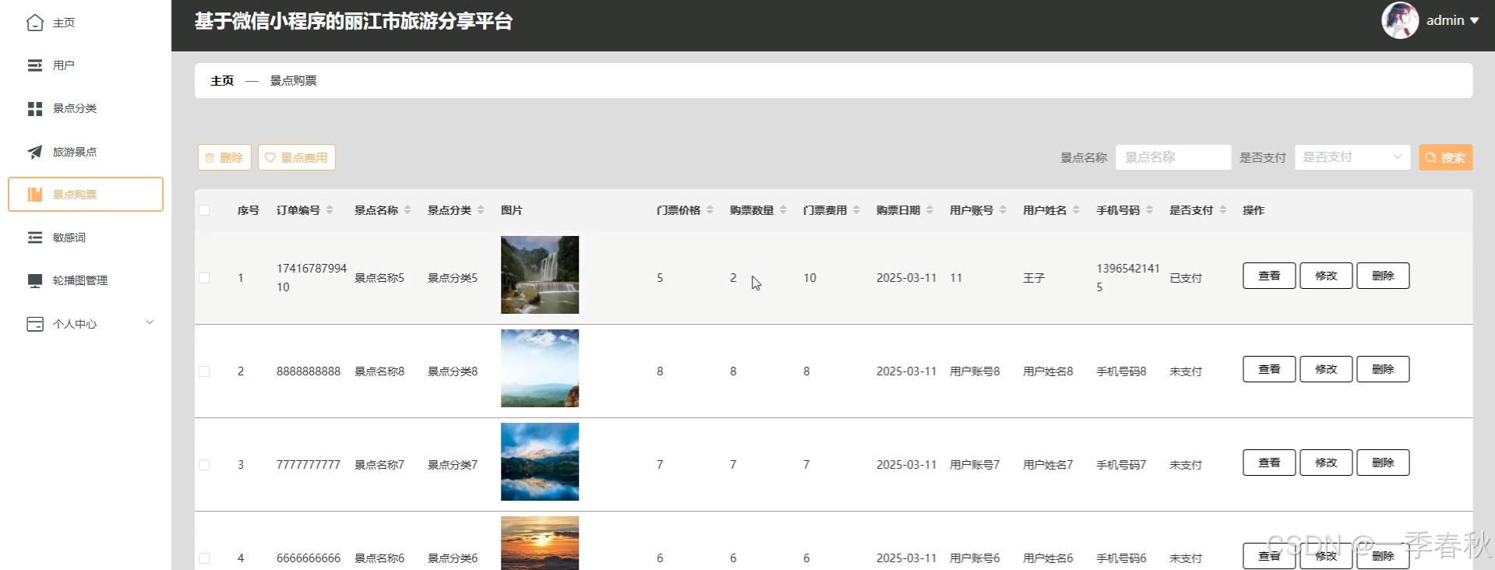Expand the 个人中心 submenu chevron
1495x570 pixels.
[x=150, y=322]
